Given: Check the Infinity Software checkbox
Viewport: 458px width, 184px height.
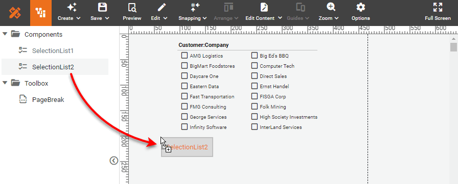Looking at the screenshot, I should pos(185,126).
